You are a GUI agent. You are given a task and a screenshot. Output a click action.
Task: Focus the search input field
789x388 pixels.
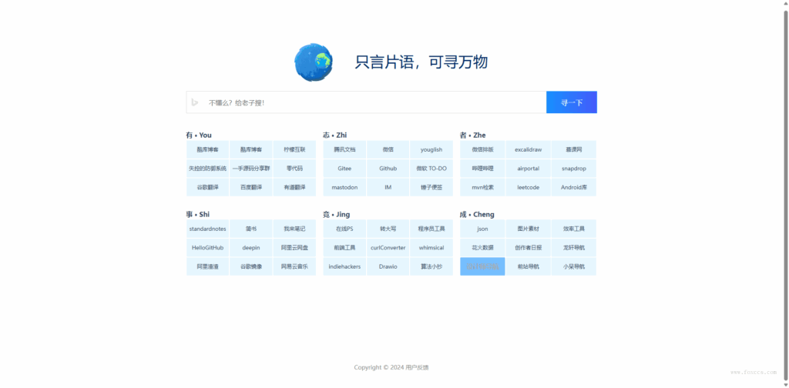point(366,102)
